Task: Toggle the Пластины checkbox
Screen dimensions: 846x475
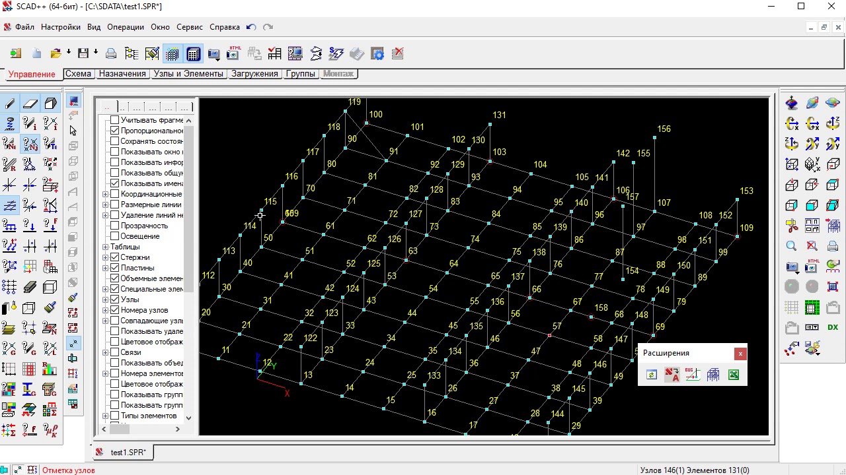Action: 115,268
